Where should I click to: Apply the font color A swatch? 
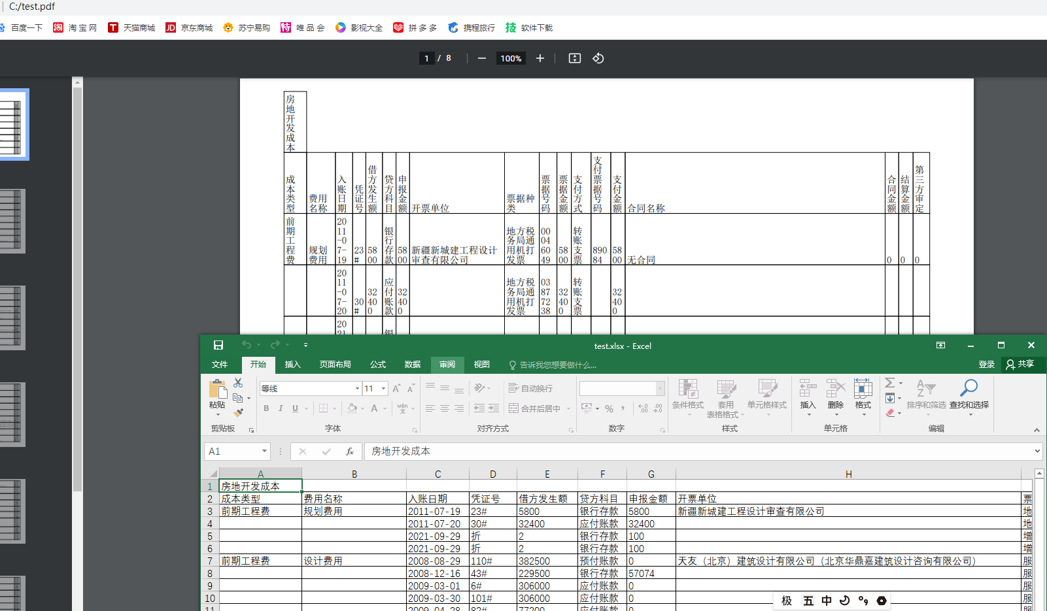pos(374,408)
